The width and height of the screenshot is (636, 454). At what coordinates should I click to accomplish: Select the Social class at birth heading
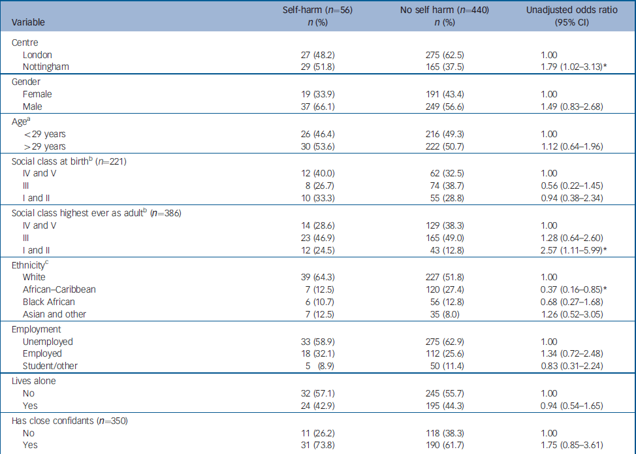(70, 161)
